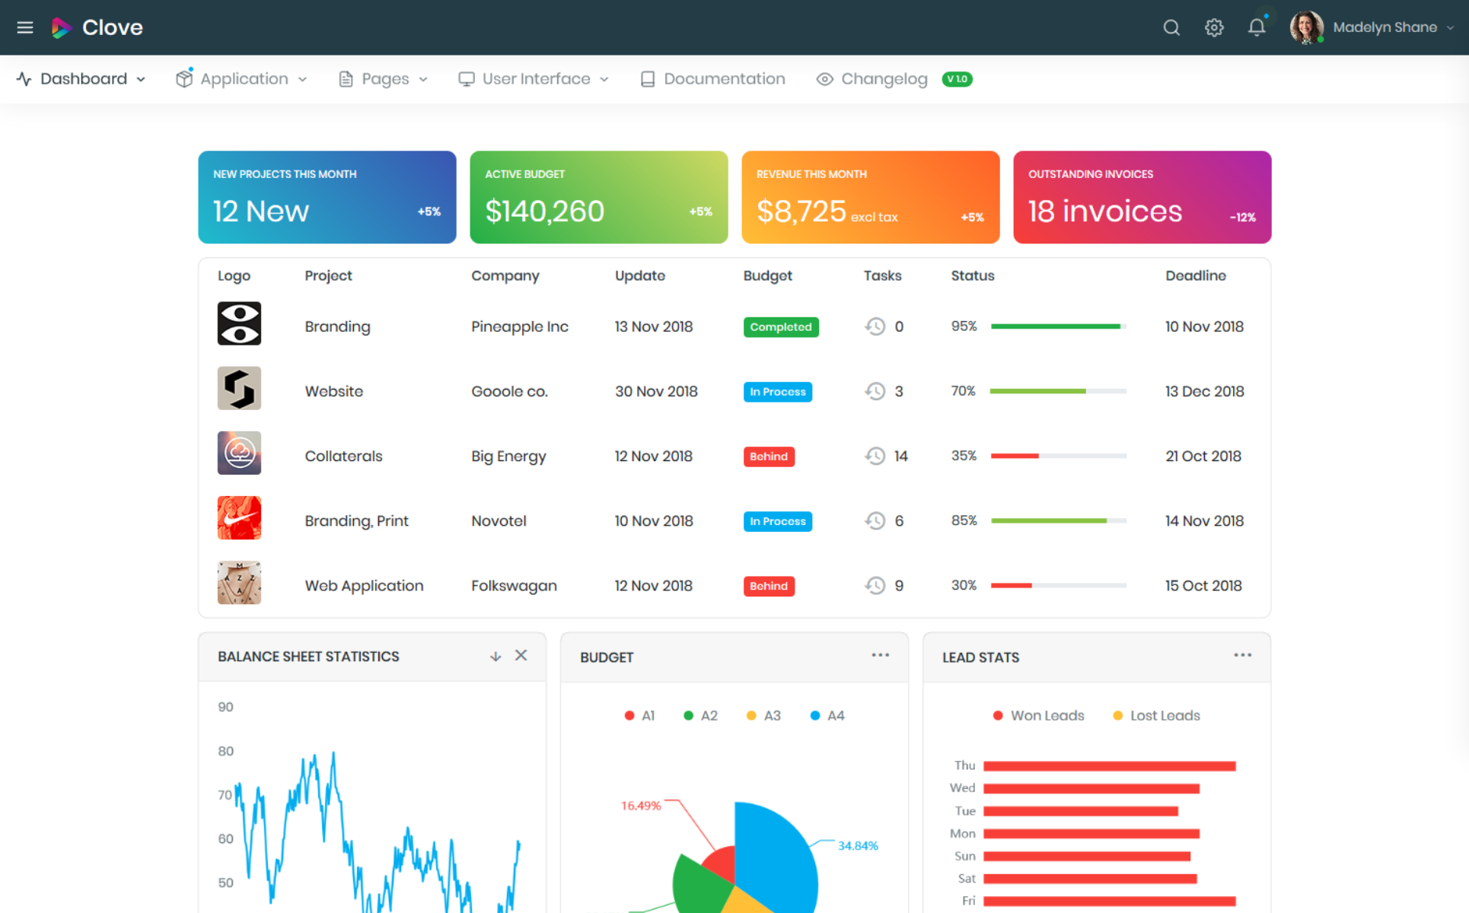
Task: Click the Novotel row tasks clock icon
Action: (875, 520)
